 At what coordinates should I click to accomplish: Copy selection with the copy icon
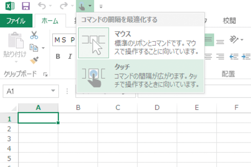[34, 48]
